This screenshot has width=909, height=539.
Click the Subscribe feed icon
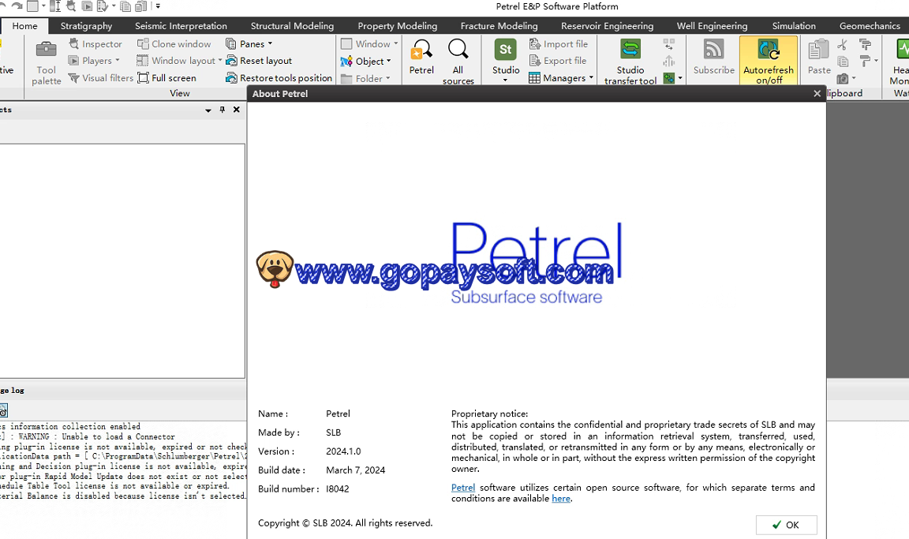point(713,57)
